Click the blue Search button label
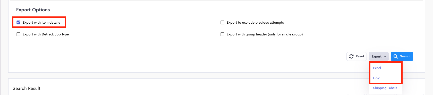This screenshot has width=433, height=95. point(405,56)
